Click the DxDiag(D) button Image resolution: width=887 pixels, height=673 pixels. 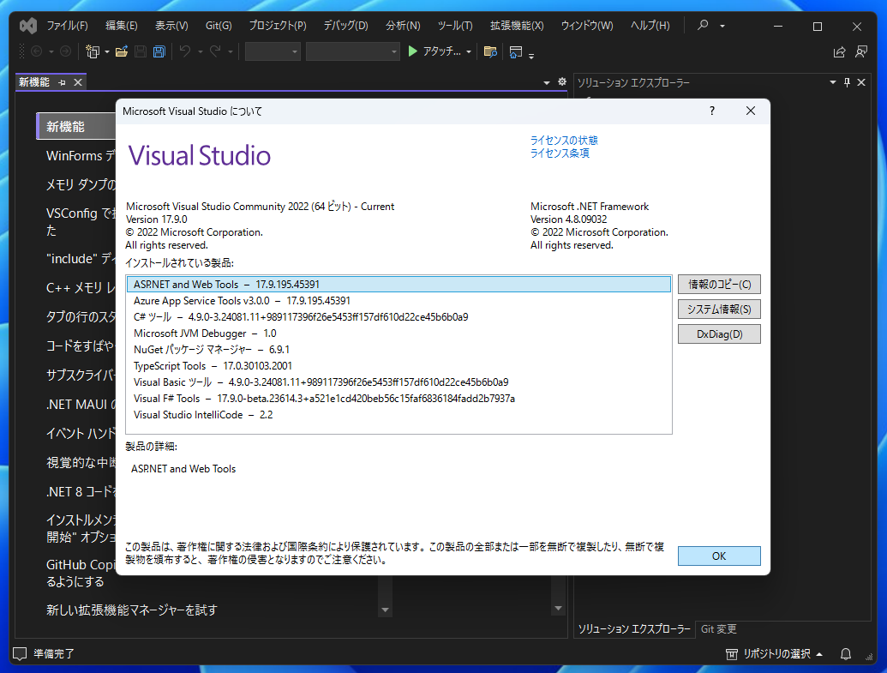click(x=718, y=333)
